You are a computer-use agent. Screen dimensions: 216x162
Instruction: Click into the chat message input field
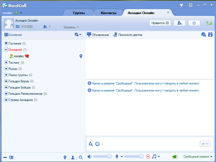(x=150, y=144)
